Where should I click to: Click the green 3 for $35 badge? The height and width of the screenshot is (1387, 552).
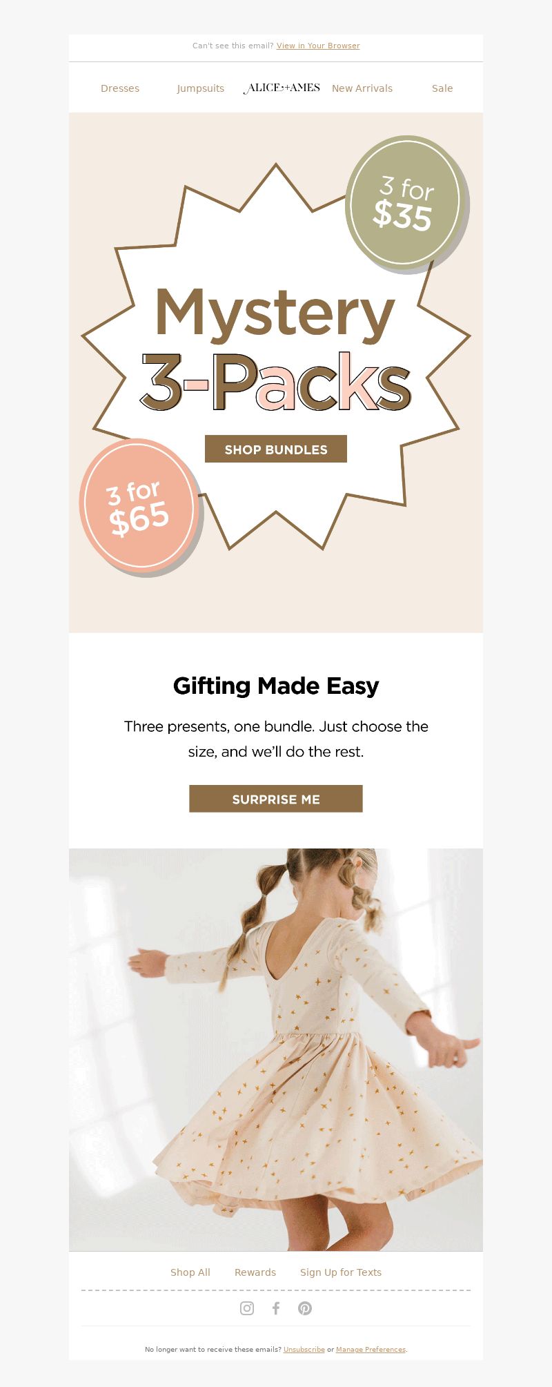pos(405,204)
